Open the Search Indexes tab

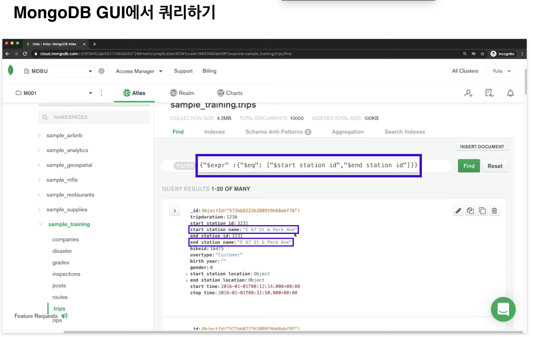405,132
